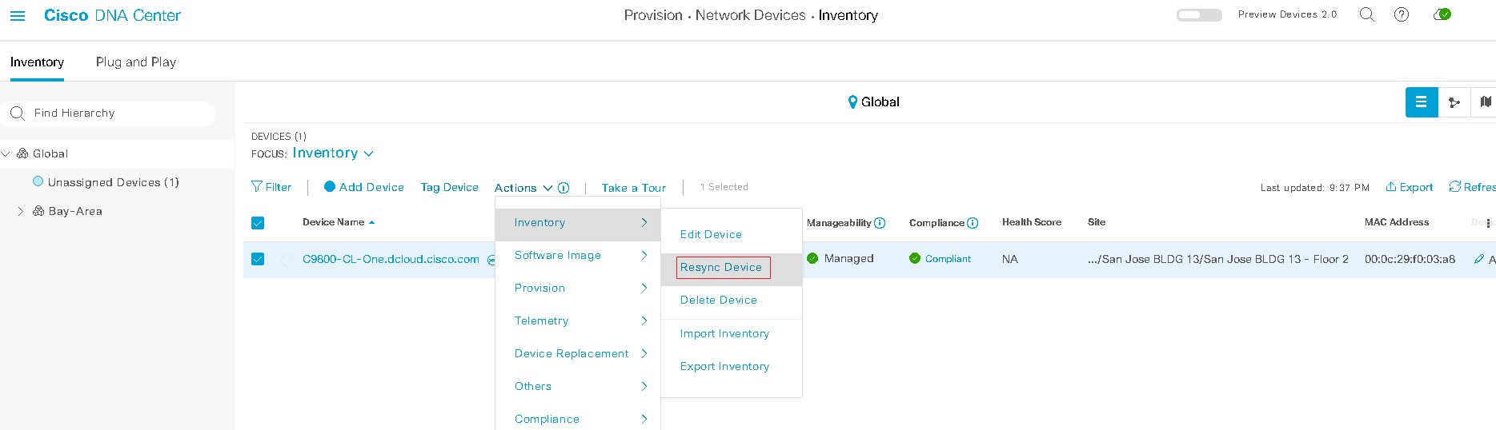The height and width of the screenshot is (430, 1496).
Task: Click Take a Tour link
Action: pos(634,188)
